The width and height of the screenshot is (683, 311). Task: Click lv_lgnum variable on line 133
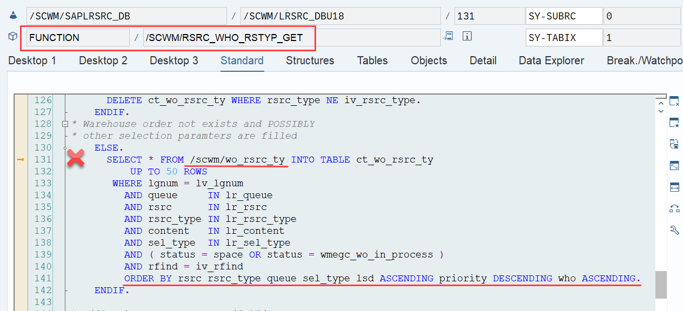coord(219,184)
